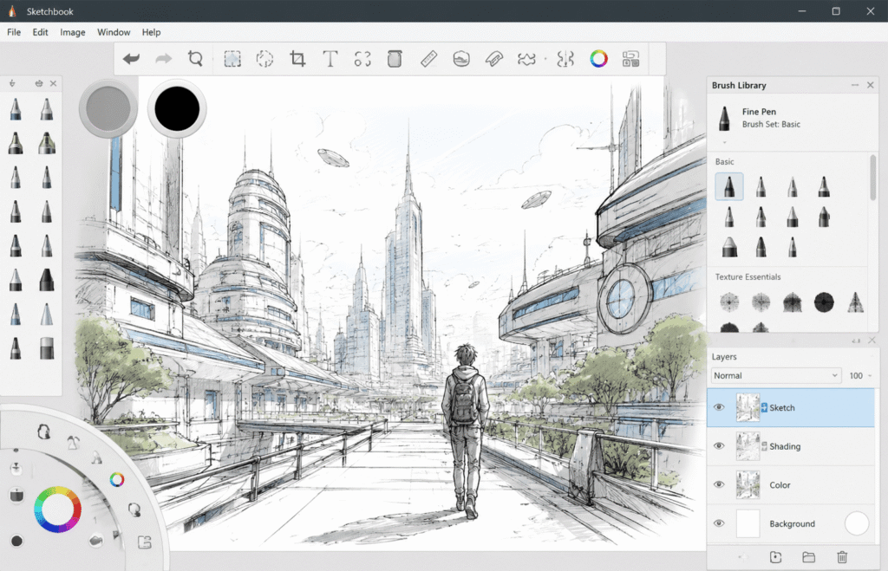This screenshot has width=888, height=571.
Task: Open the Edit menu
Action: pyautogui.click(x=40, y=32)
